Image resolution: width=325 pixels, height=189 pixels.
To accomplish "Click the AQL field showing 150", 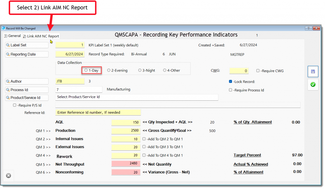I will pos(126,122).
